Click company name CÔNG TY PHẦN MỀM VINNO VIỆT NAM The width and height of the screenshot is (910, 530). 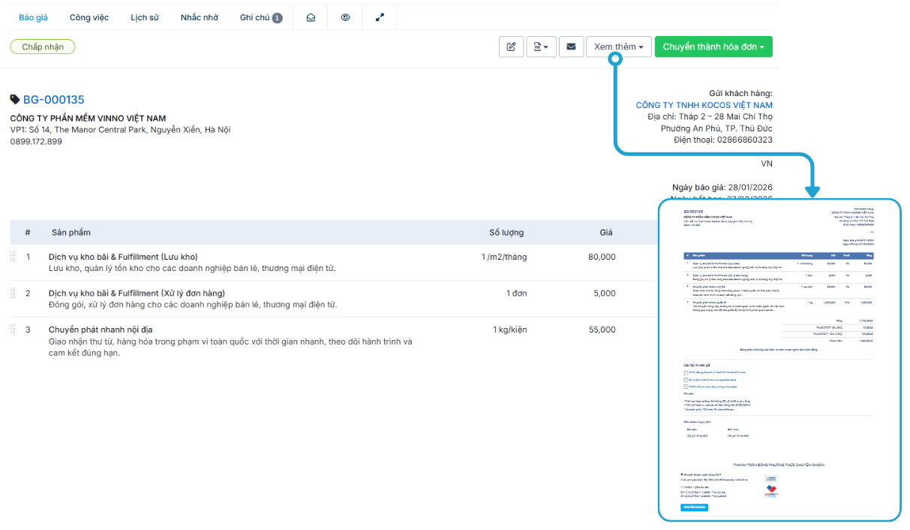click(88, 119)
